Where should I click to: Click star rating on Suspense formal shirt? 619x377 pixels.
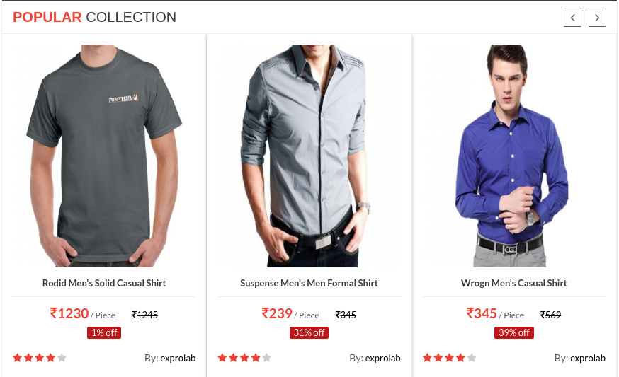[x=244, y=358]
